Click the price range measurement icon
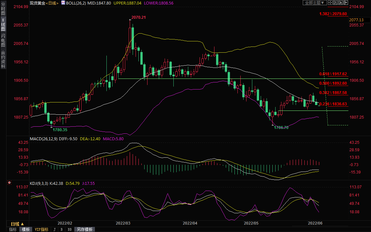 coord(335,3)
